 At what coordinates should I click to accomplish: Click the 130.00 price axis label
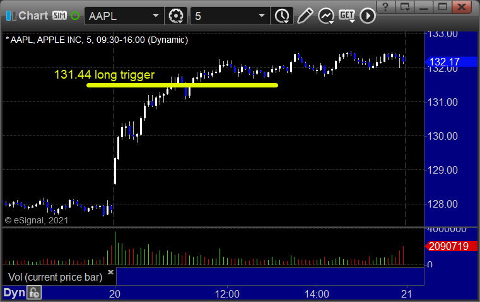click(443, 136)
